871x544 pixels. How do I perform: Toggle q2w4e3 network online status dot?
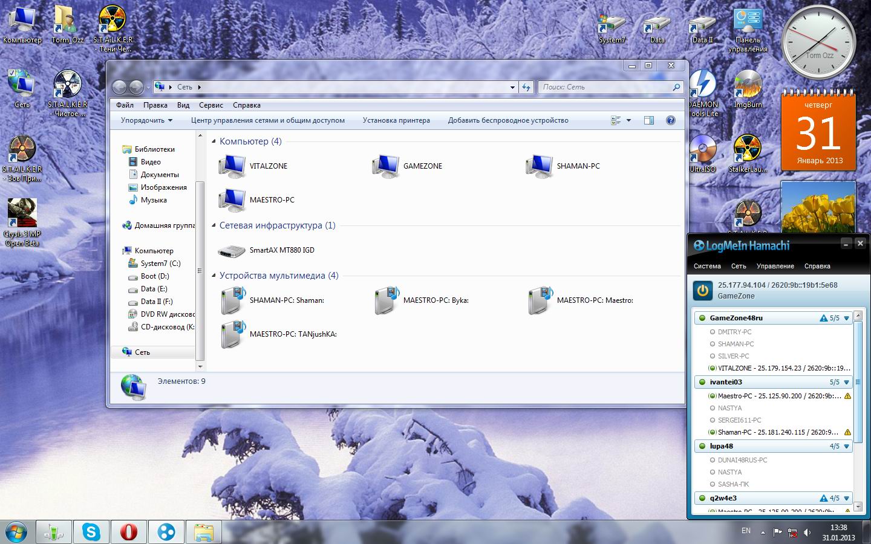point(702,499)
